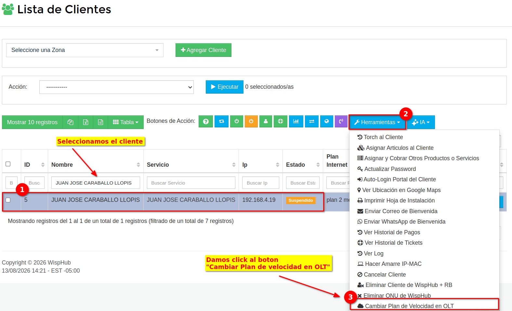Open Ver Historial de Tickets
Viewport: 512px width, 311px height.
390,243
